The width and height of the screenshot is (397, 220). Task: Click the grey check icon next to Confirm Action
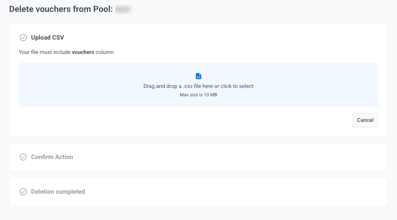pyautogui.click(x=23, y=157)
